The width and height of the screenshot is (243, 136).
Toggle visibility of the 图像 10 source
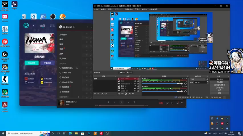point(135,88)
